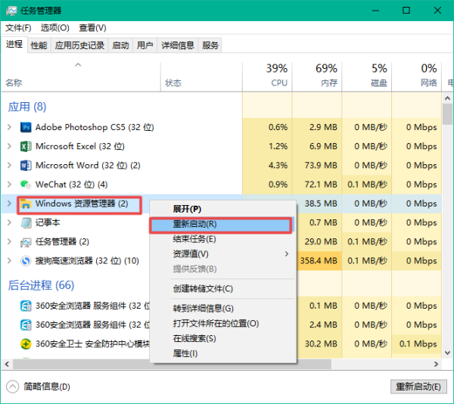Open the 查看(V) menu
454x404 pixels.
point(92,28)
